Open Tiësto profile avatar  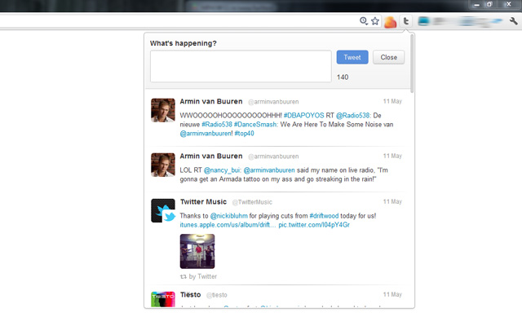point(163,299)
